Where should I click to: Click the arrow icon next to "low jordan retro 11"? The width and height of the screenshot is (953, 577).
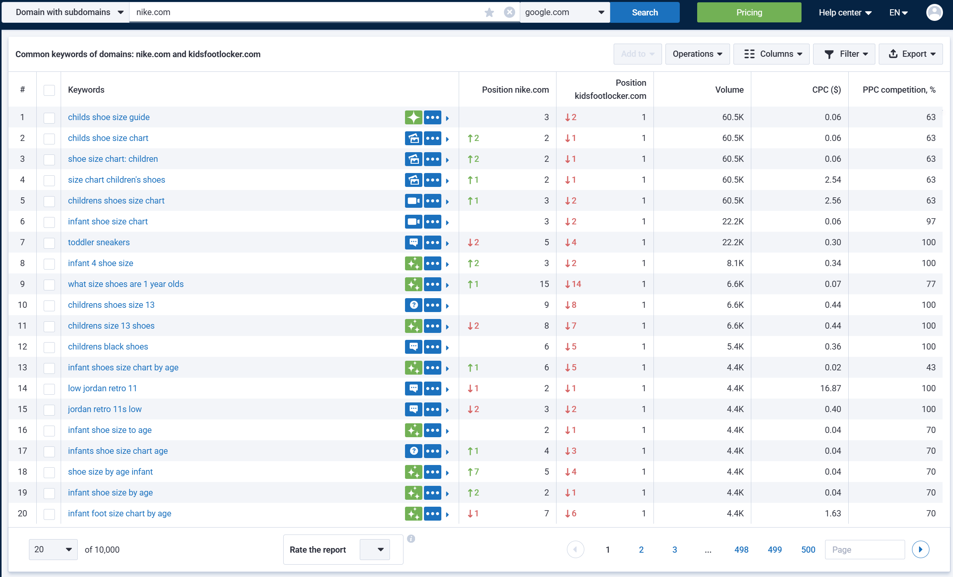click(x=448, y=389)
